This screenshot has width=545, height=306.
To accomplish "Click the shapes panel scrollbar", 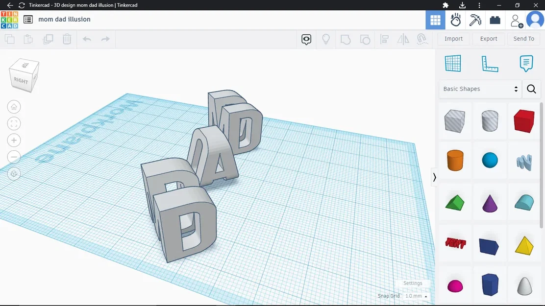I will tap(541, 165).
